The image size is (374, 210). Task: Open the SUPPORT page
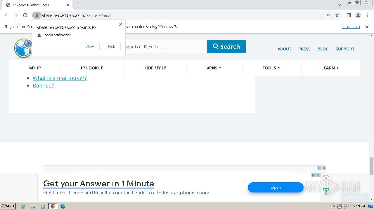(345, 49)
